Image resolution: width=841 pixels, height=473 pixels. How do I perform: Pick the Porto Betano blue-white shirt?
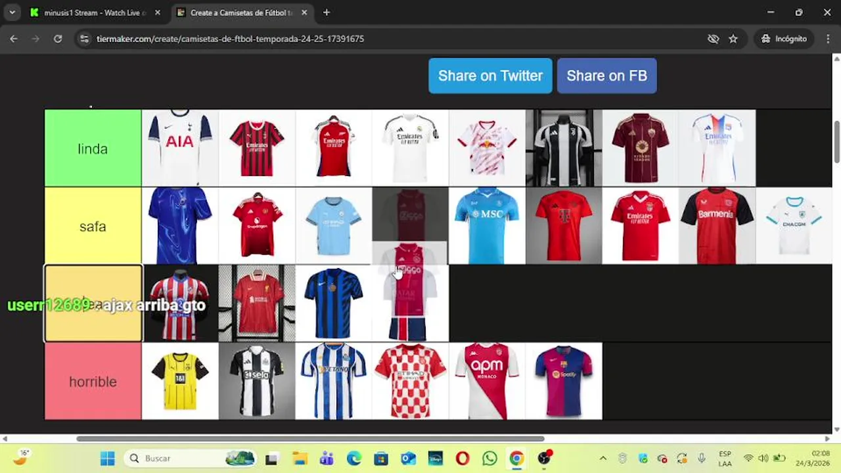click(334, 380)
